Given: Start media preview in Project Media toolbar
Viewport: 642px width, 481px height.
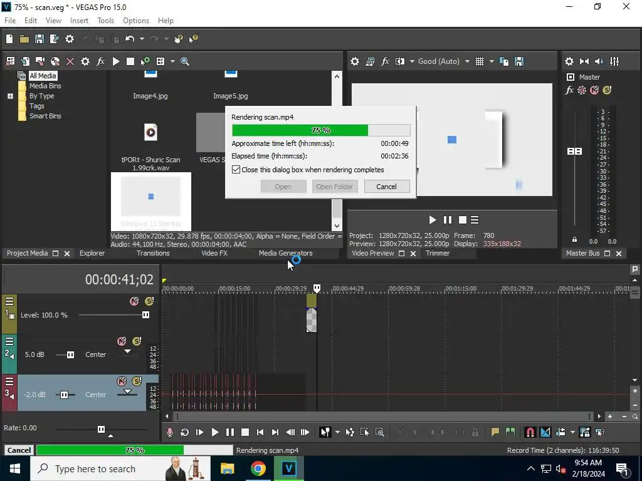Looking at the screenshot, I should click(x=116, y=61).
